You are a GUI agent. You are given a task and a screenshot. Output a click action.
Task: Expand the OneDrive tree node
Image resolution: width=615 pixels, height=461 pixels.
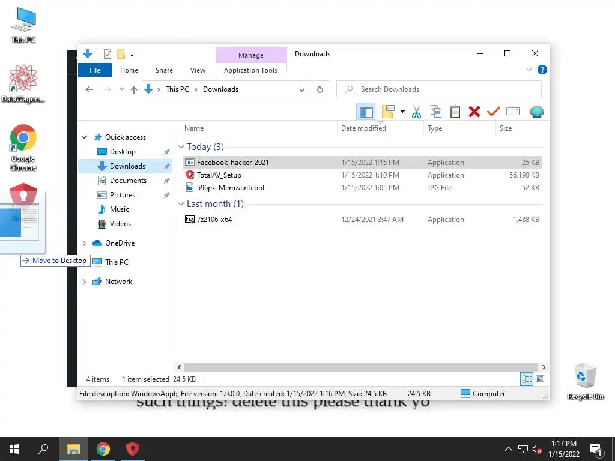click(84, 243)
